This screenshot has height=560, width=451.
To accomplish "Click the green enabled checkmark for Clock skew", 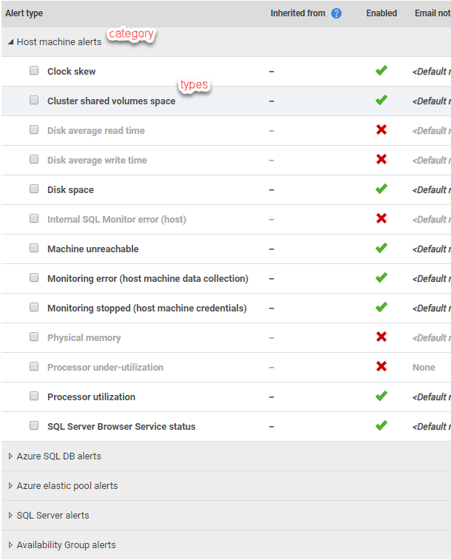I will coord(382,71).
